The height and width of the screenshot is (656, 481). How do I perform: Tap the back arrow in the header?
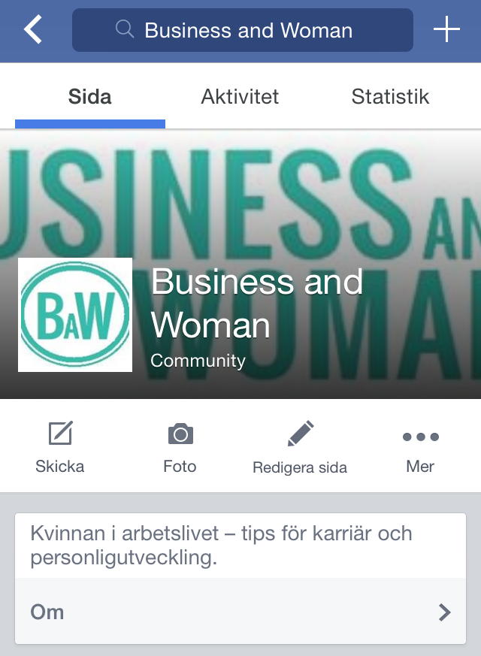(33, 29)
